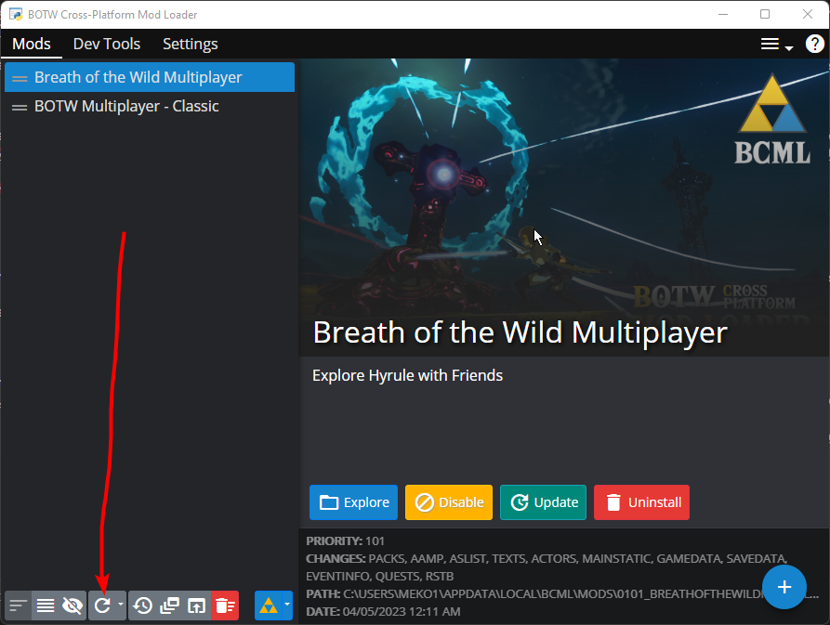
Task: Click the overlapping-windows export icon
Action: pos(169,605)
